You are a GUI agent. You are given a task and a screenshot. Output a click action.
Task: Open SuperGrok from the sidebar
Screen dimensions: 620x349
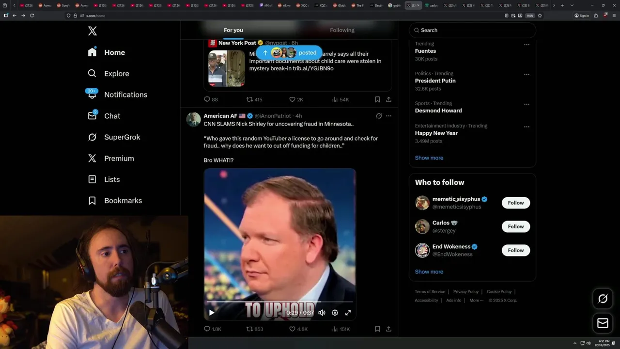(114, 137)
